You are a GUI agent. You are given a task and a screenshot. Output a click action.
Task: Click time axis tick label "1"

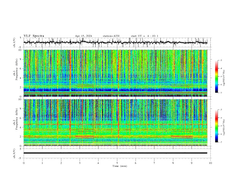point(42,163)
